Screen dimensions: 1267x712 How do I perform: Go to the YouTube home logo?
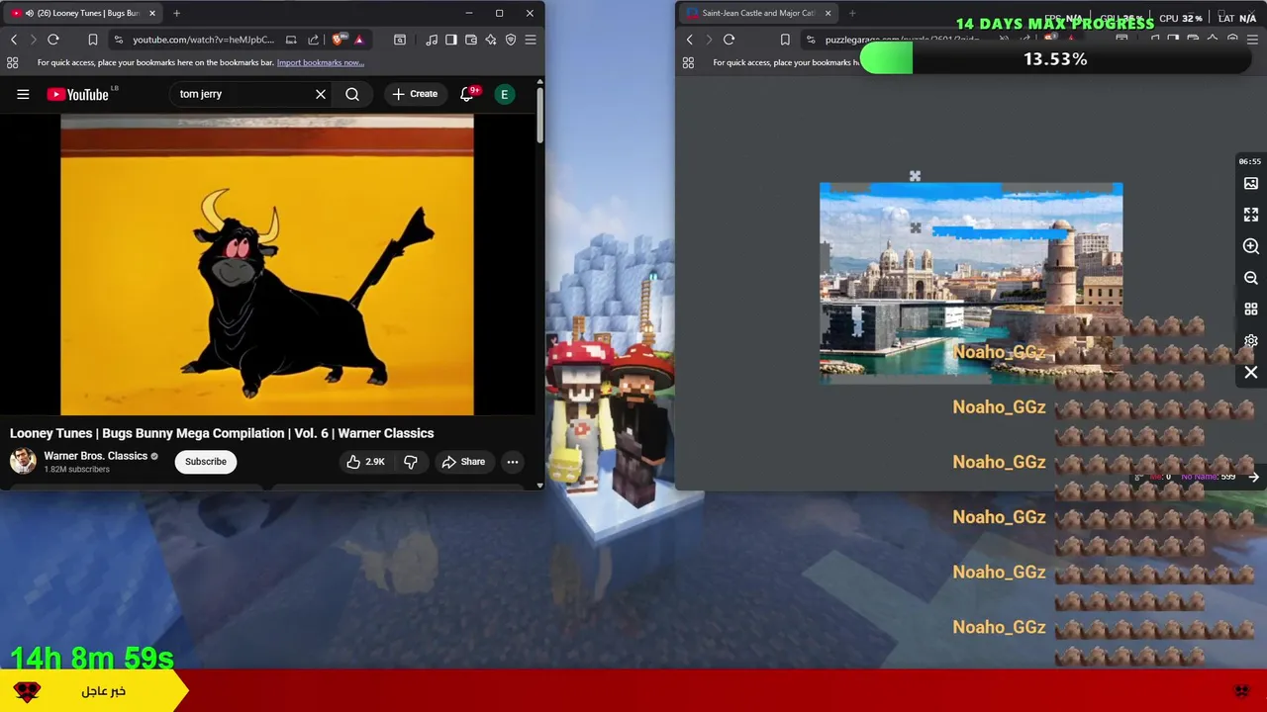[77, 94]
